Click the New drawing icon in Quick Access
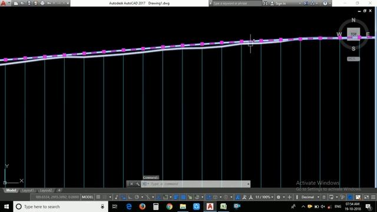 pyautogui.click(x=16, y=4)
